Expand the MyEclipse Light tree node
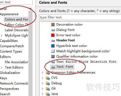The height and width of the screenshot is (96, 121). click(x=1, y=35)
